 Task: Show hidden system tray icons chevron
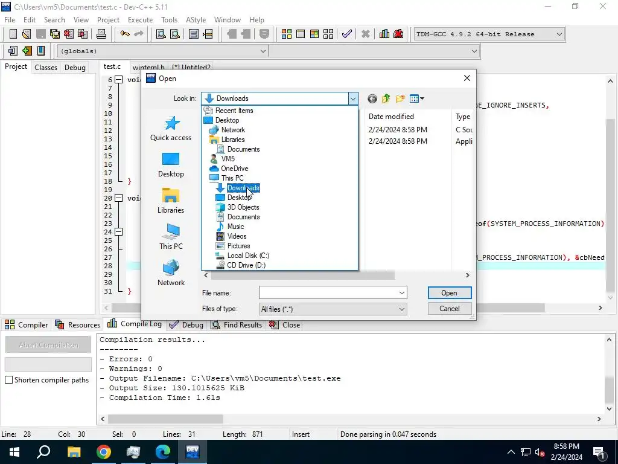[x=511, y=452]
